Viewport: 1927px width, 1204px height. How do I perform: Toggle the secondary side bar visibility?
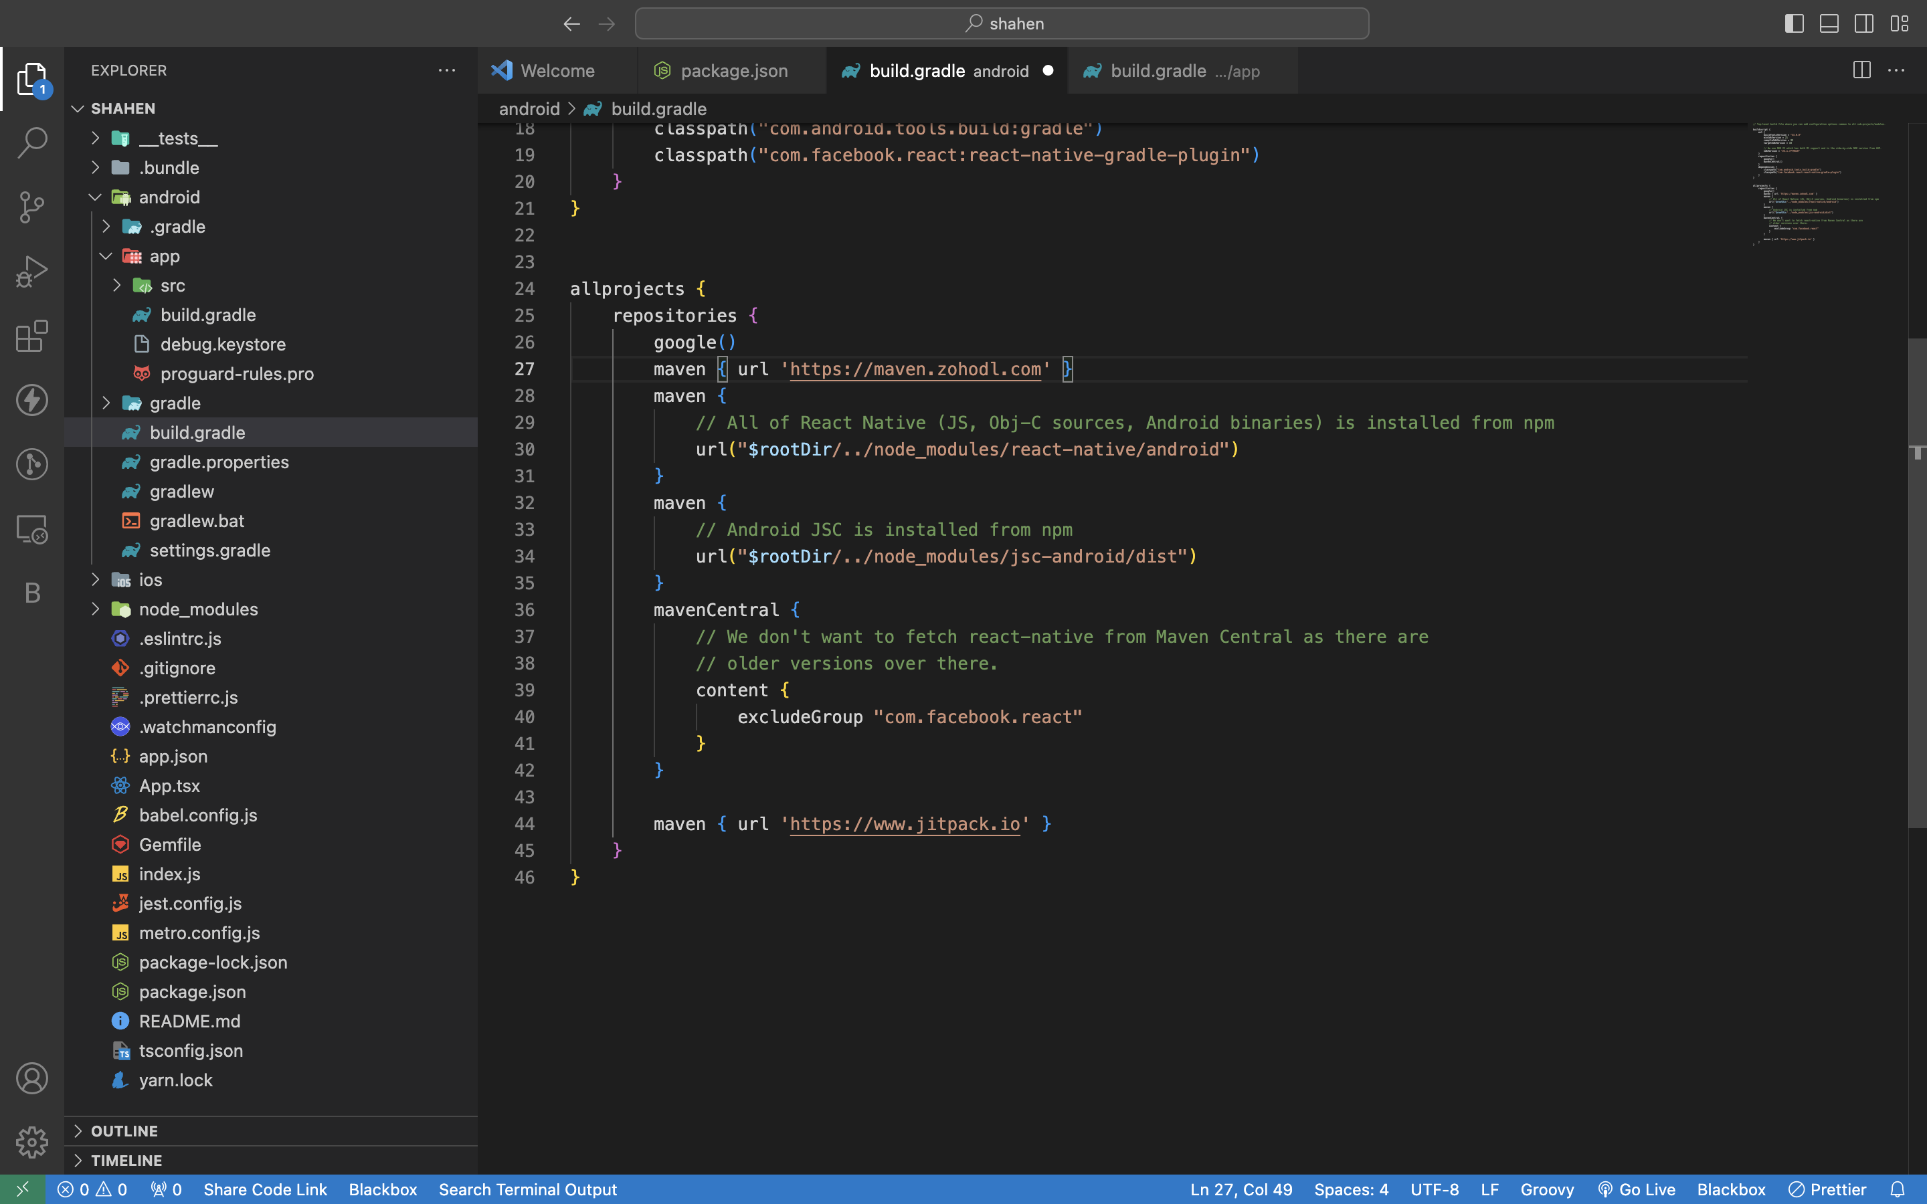tap(1863, 23)
